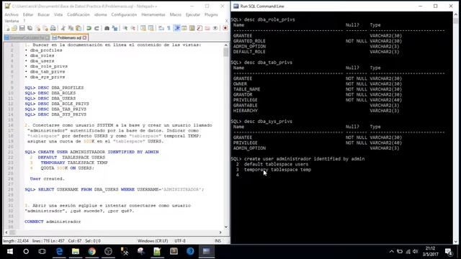Click the Paste clipboard icon

[79, 28]
